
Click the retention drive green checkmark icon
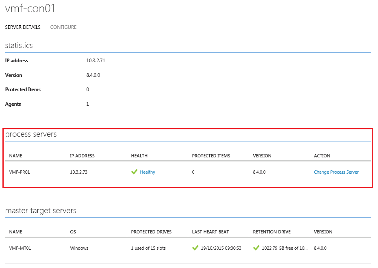click(x=256, y=248)
